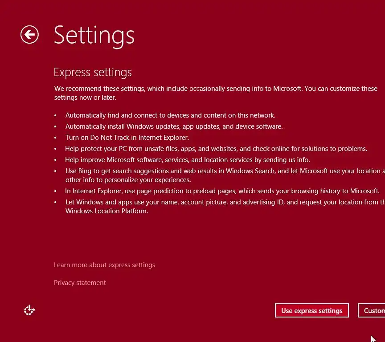
Task: Open the Privacy statement link
Action: pos(80,283)
